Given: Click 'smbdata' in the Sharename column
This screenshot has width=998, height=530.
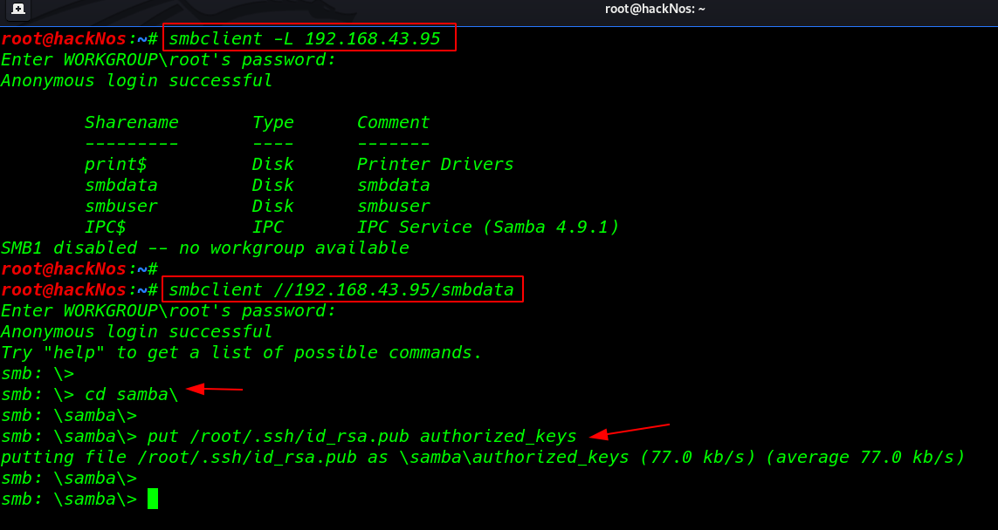Looking at the screenshot, I should point(121,185).
